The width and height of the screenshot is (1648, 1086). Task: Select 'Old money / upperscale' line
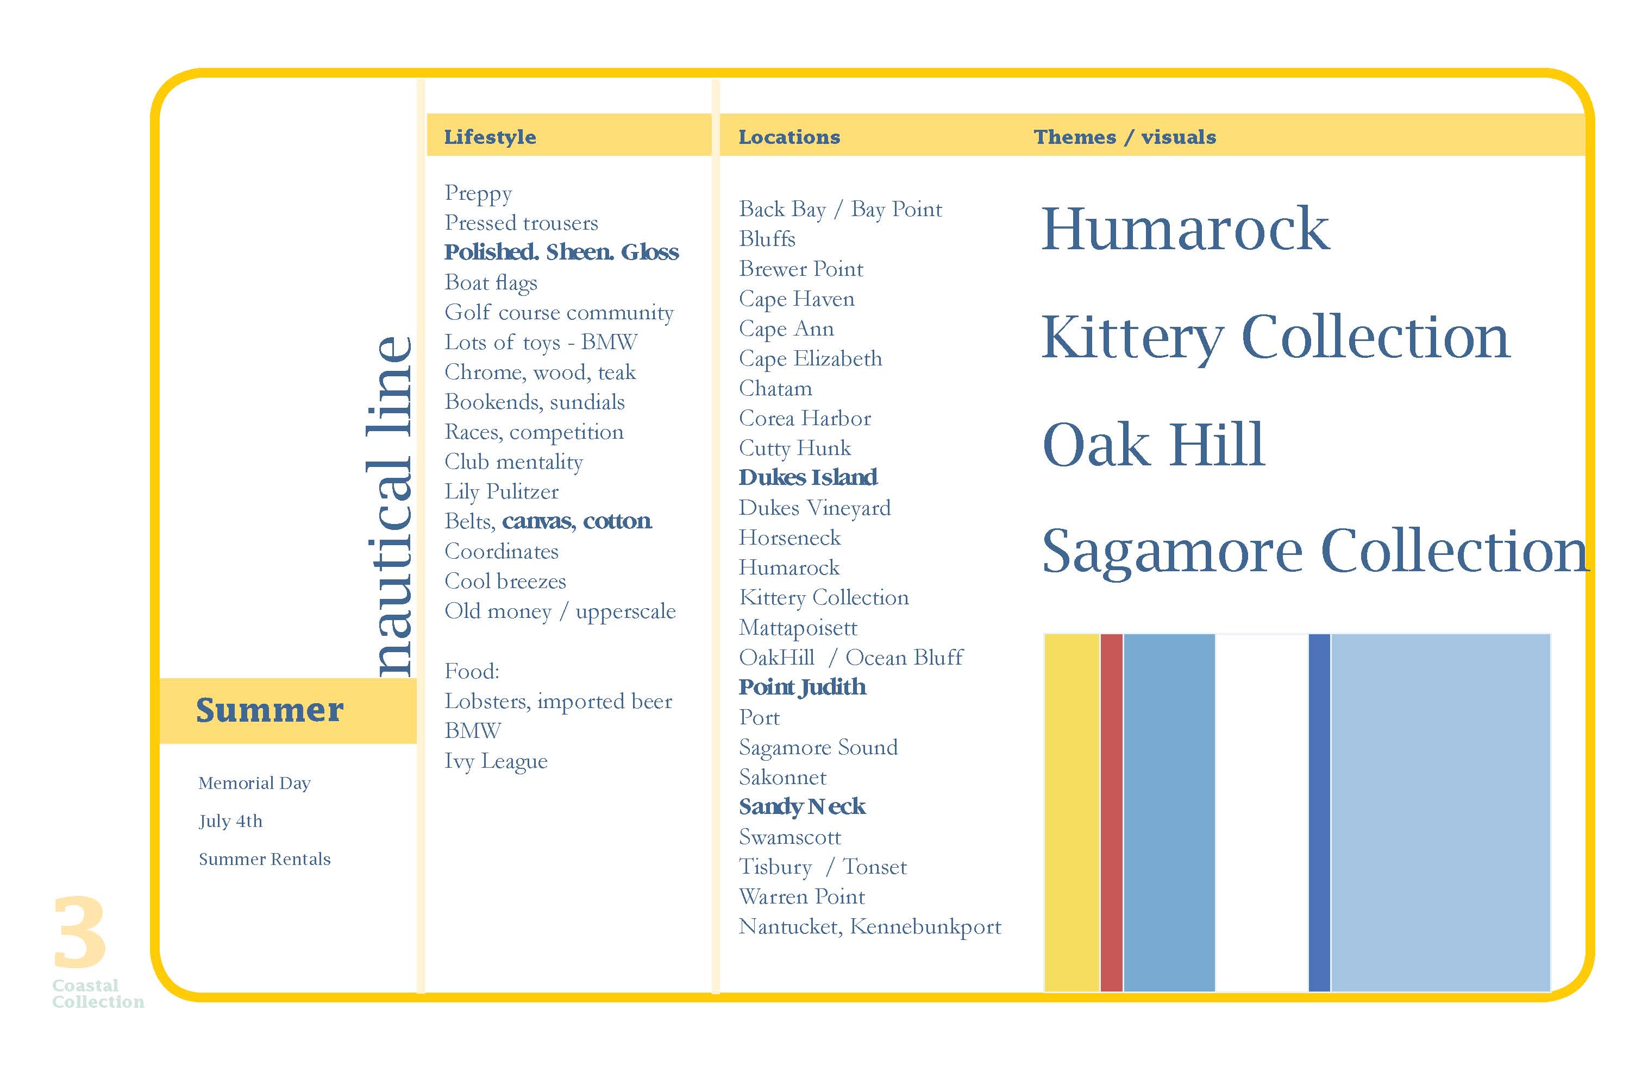click(x=560, y=611)
